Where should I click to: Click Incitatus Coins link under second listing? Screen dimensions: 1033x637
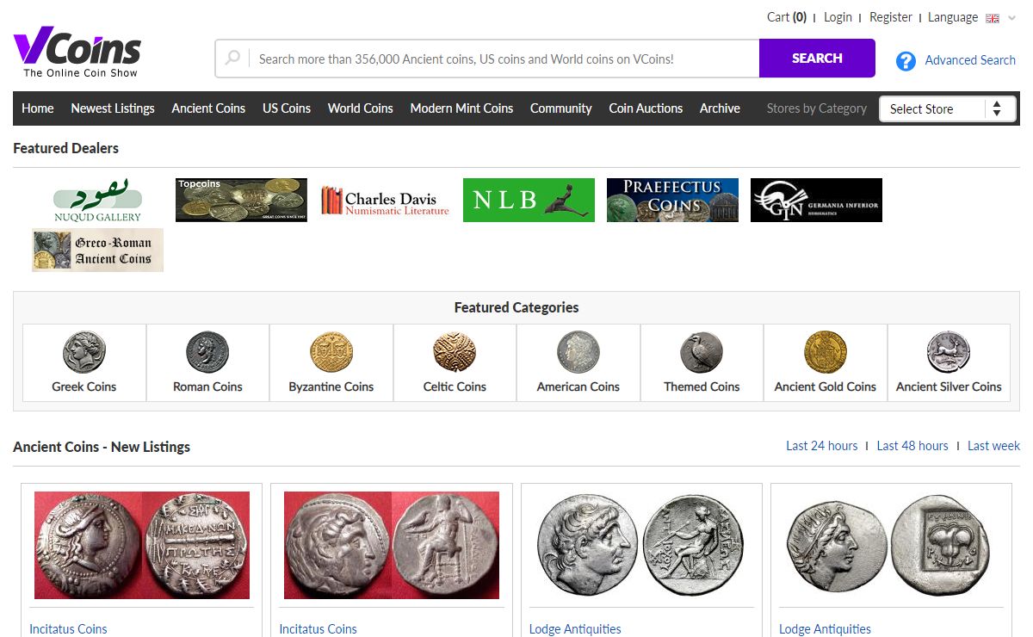(318, 629)
